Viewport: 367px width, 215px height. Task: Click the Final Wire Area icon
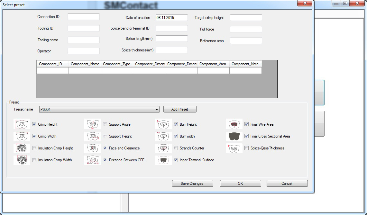click(x=234, y=124)
